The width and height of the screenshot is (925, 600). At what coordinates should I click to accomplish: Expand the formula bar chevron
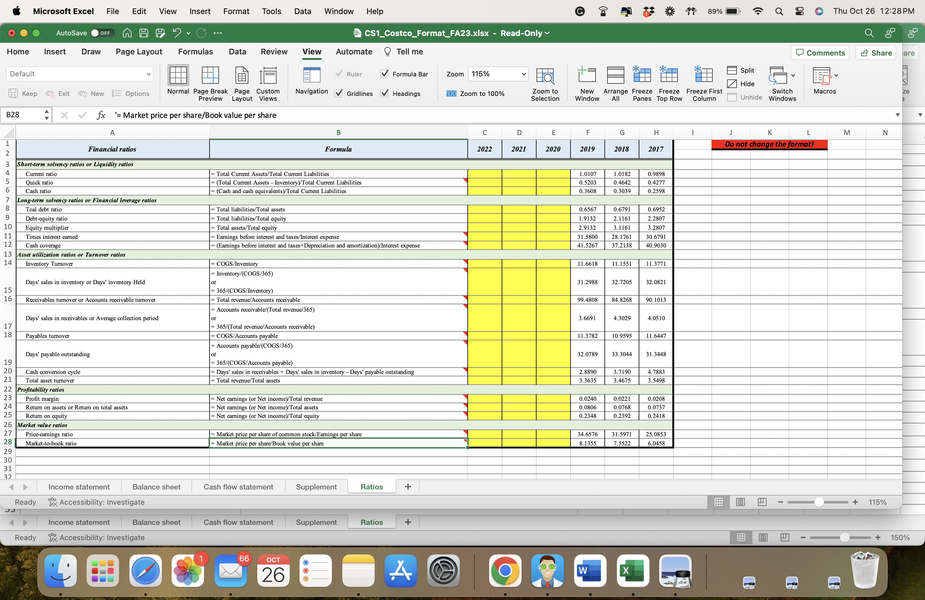click(x=897, y=115)
